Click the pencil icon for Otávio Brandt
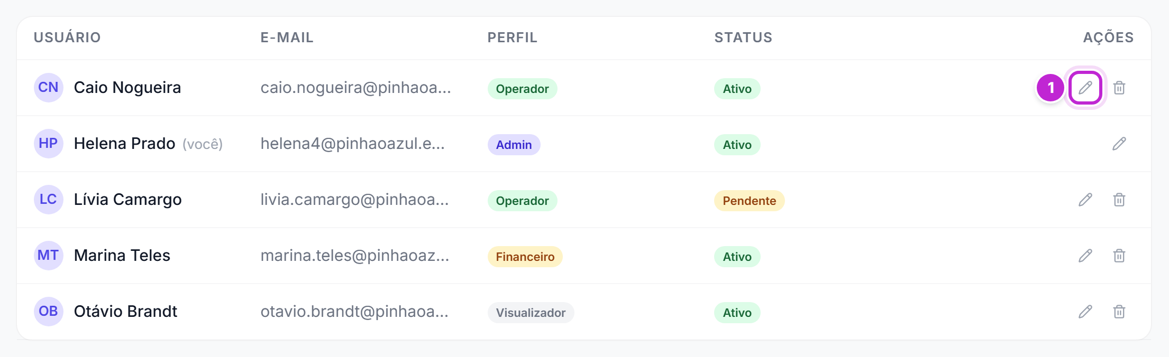The image size is (1169, 357). (x=1085, y=312)
